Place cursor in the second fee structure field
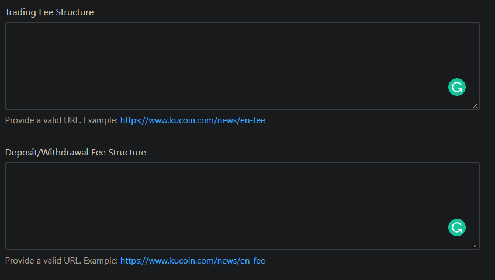Viewport: 495px width, 280px height. 222,205
